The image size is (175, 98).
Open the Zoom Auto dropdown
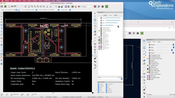click(70, 10)
